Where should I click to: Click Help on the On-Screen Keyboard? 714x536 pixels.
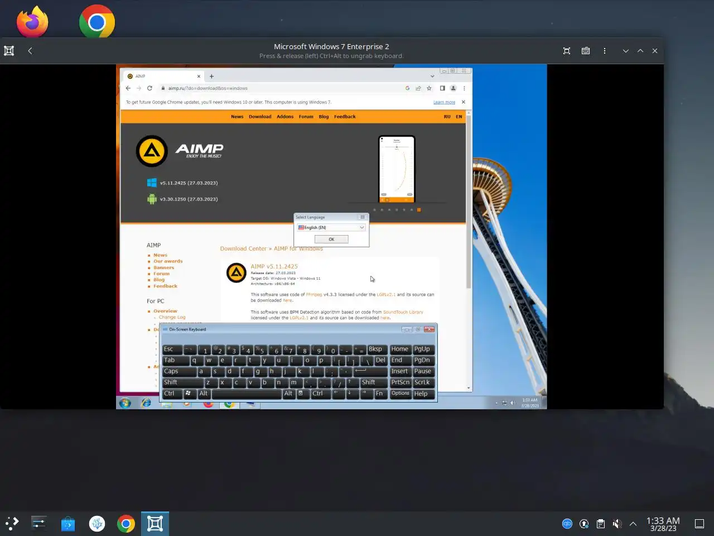tap(423, 394)
